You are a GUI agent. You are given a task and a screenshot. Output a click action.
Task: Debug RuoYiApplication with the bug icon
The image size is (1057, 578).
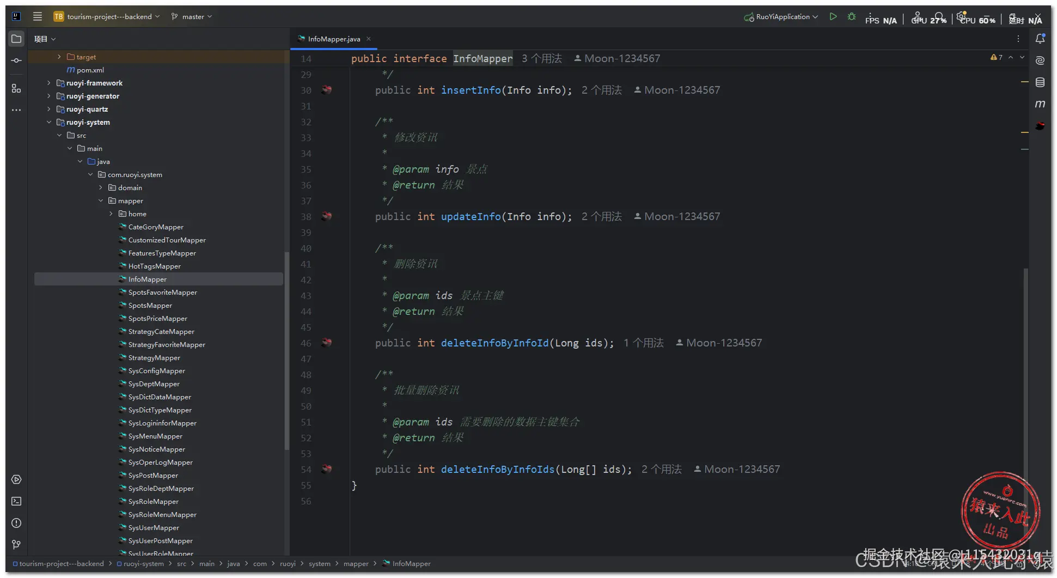pyautogui.click(x=852, y=17)
